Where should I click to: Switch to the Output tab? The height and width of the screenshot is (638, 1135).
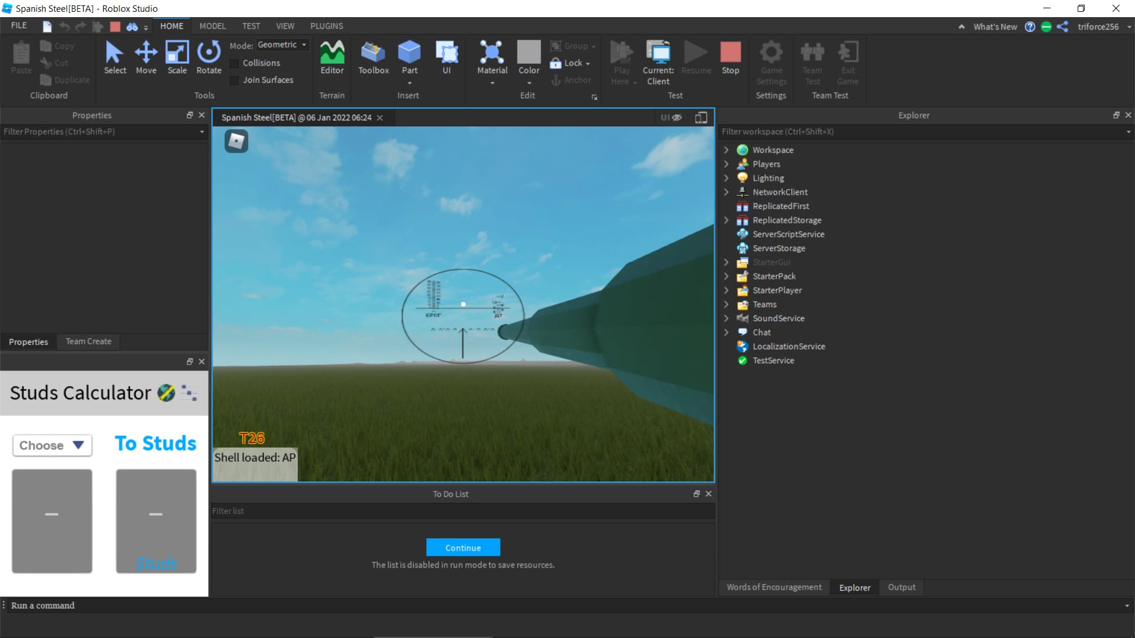coord(901,587)
